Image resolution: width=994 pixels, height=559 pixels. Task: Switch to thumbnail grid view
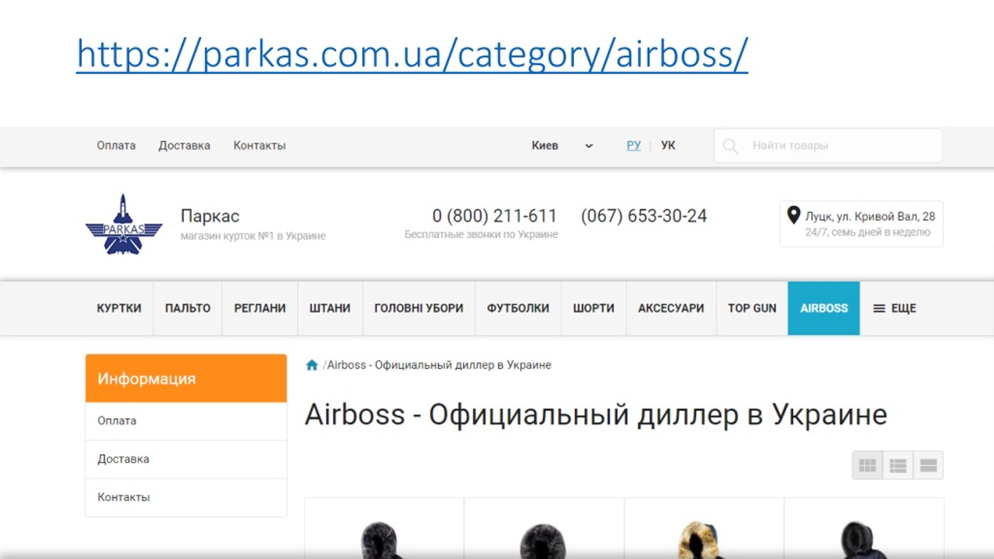pos(867,465)
